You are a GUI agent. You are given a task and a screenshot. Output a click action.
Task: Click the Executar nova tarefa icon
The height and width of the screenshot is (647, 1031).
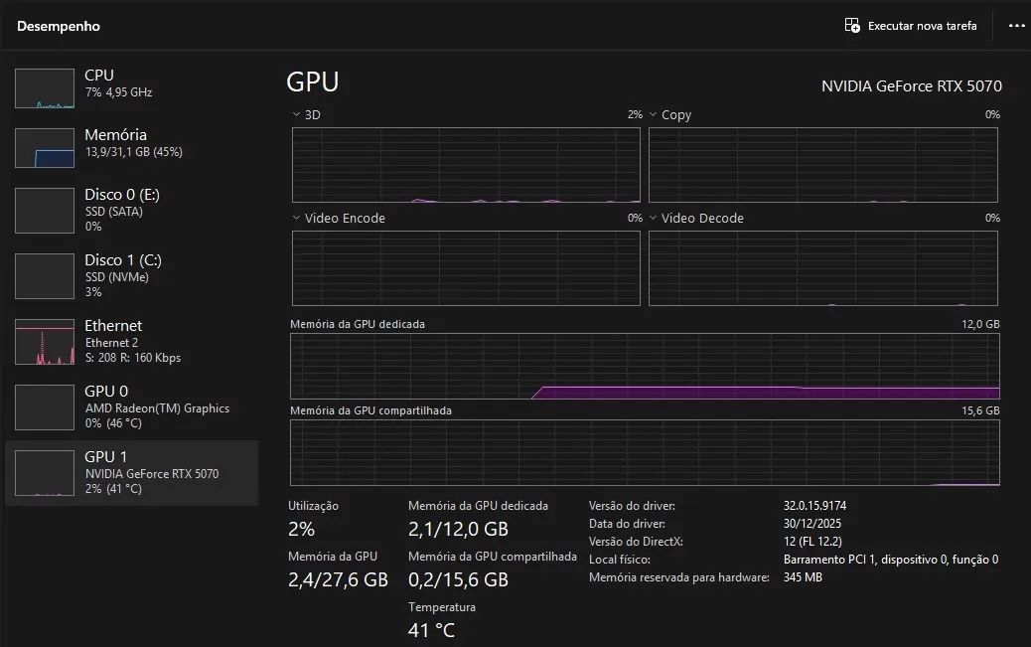click(852, 26)
